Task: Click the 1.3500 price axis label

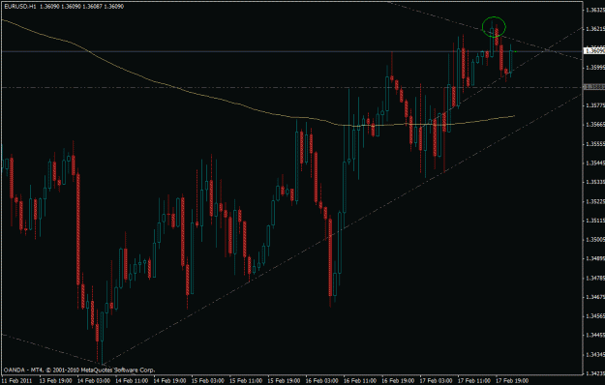Action: pyautogui.click(x=595, y=239)
